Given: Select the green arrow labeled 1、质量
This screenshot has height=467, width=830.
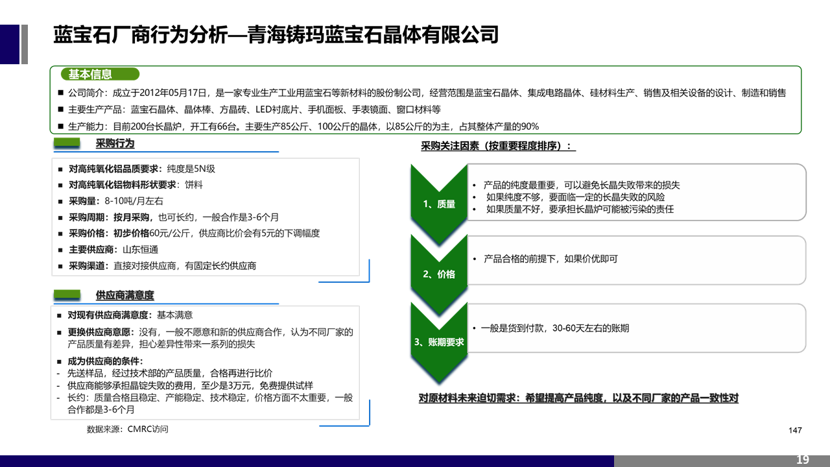Looking at the screenshot, I should click(439, 204).
